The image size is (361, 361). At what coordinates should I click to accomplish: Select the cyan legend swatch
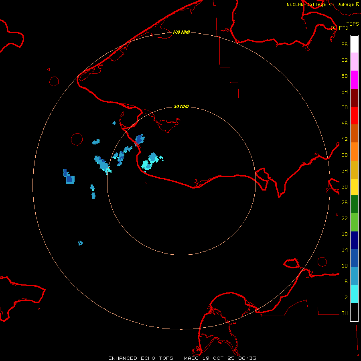(x=354, y=294)
